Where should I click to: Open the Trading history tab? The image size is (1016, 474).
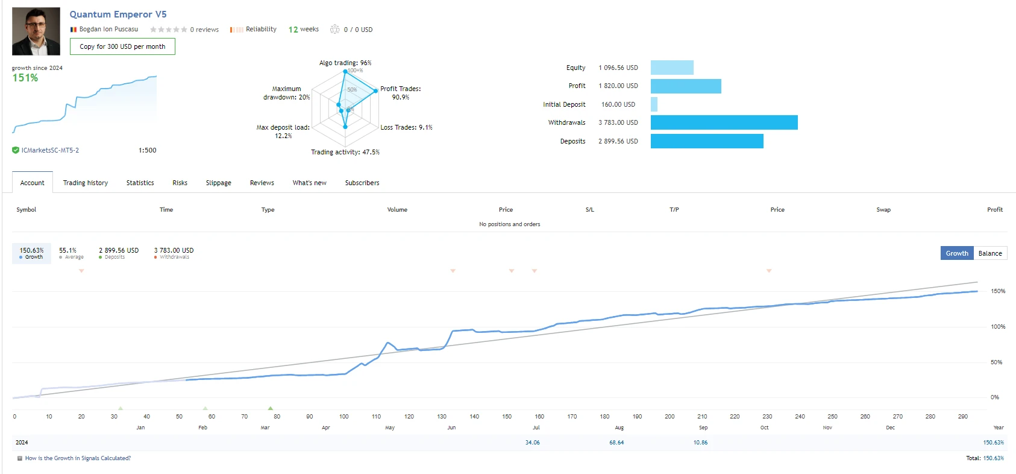[86, 183]
